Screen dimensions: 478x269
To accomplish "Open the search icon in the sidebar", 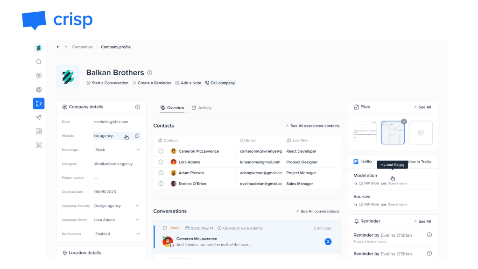I will tap(39, 61).
